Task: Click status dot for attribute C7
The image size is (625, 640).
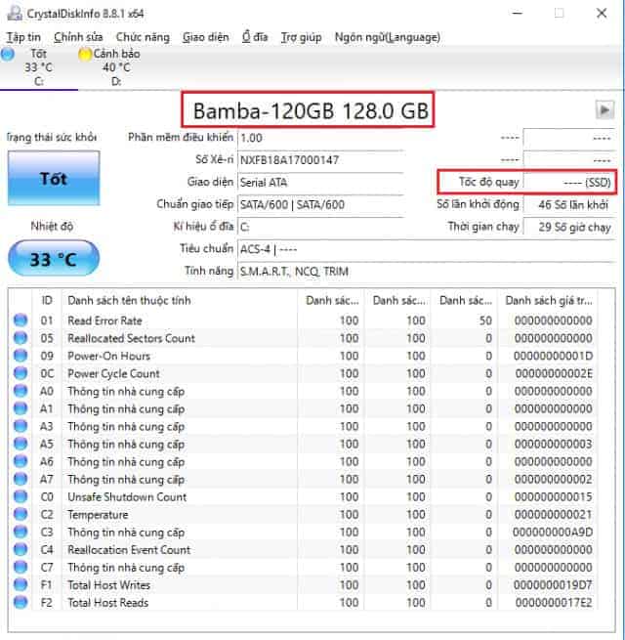Action: tap(21, 567)
